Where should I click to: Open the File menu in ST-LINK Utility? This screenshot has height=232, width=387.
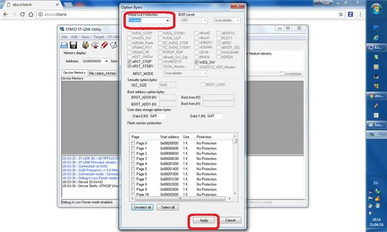click(64, 37)
